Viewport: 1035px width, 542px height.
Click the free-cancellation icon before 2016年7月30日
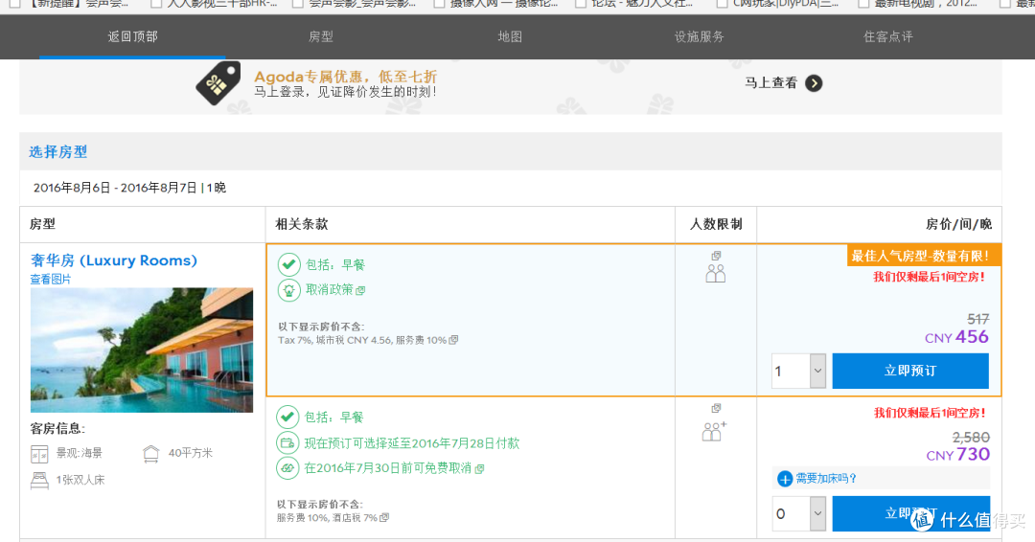tap(287, 468)
